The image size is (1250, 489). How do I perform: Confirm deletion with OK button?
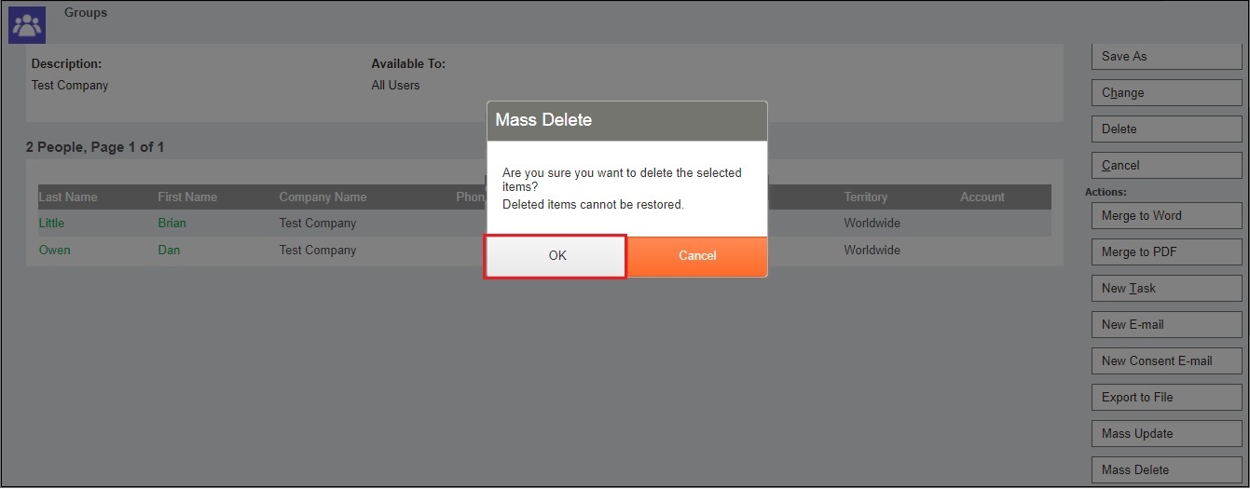[556, 256]
